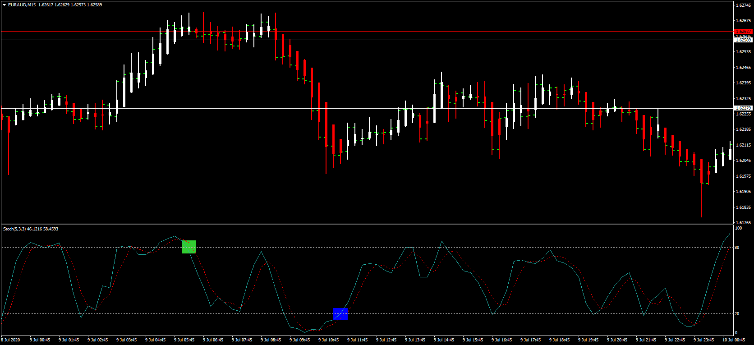Click the stochastic 100 level label

738,228
